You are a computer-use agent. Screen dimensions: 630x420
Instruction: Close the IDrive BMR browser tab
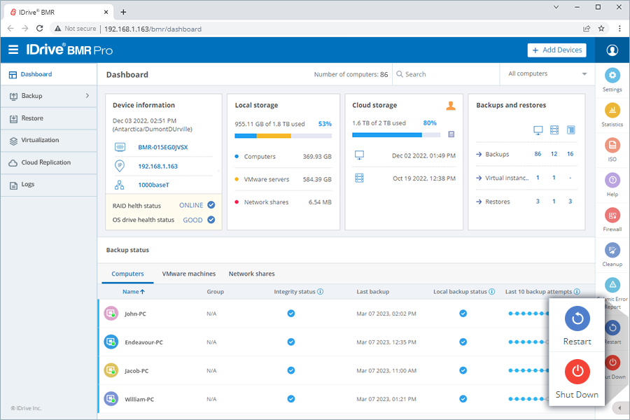coord(106,12)
